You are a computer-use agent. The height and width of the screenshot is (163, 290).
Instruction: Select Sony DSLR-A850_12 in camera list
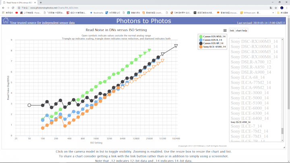click(x=251, y=67)
